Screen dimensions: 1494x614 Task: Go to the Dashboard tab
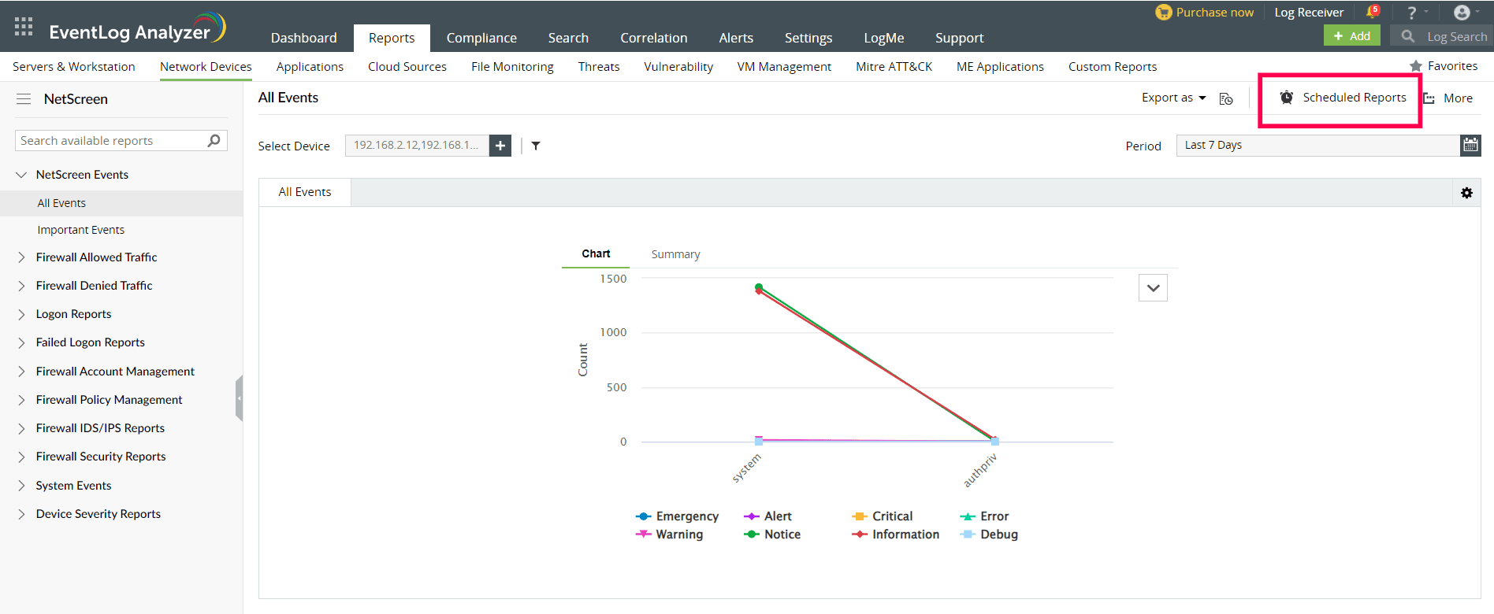[304, 38]
